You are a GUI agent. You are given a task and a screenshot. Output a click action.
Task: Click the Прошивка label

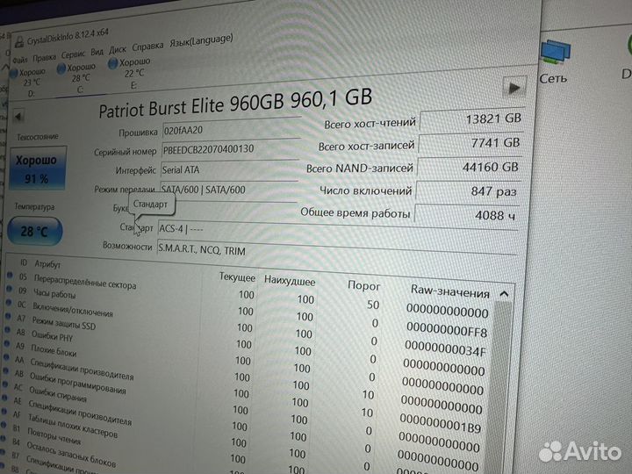click(139, 133)
